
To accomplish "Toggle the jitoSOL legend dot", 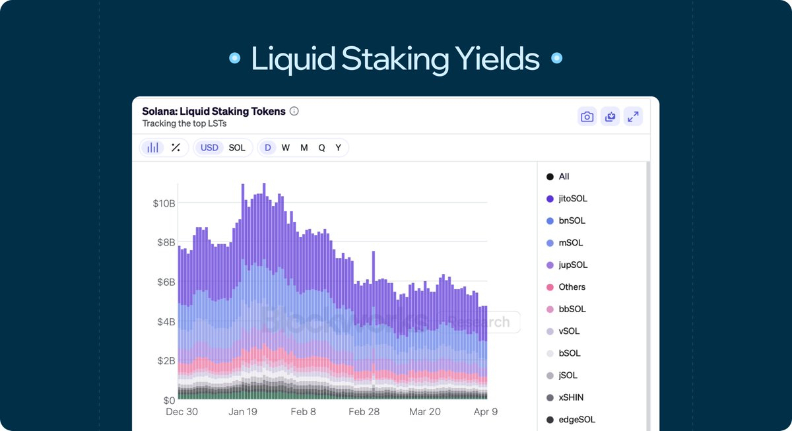I will click(x=550, y=199).
